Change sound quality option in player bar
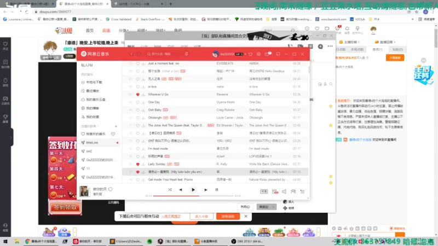Viewport: 438px width, 246px height. (264, 192)
